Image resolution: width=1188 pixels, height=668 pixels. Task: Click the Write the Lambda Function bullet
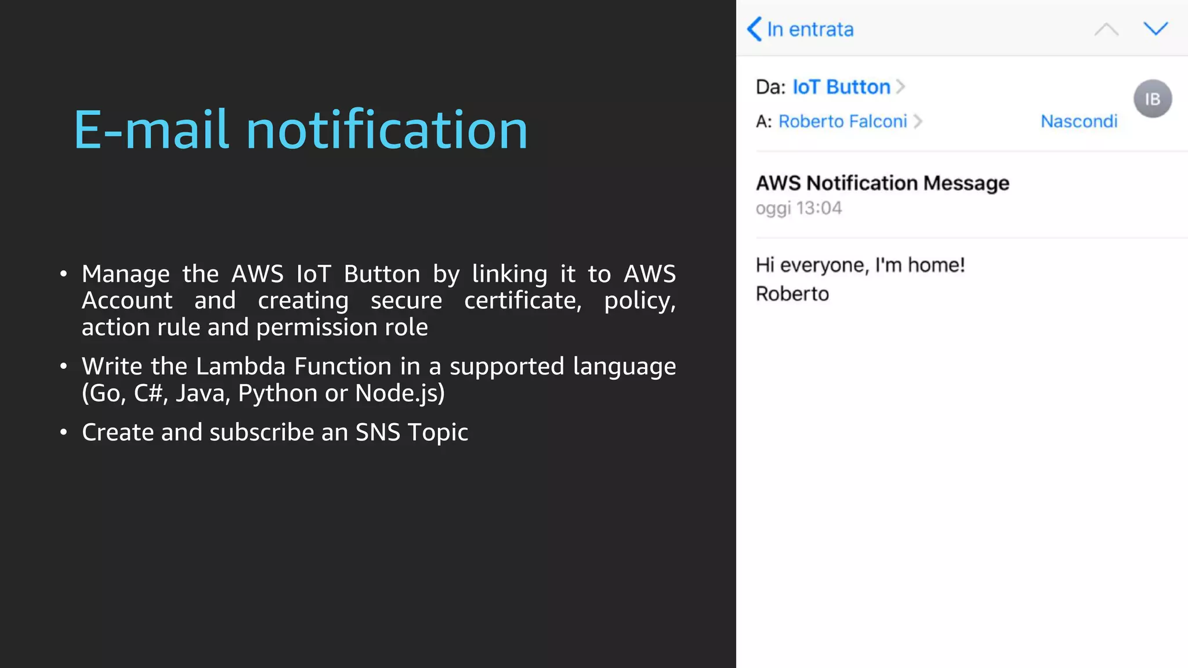(379, 379)
